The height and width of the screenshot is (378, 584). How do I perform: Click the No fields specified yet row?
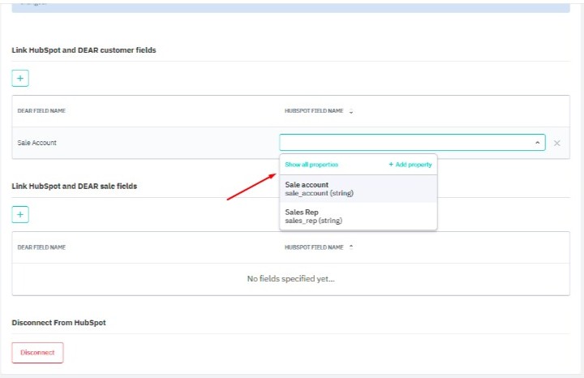point(290,279)
